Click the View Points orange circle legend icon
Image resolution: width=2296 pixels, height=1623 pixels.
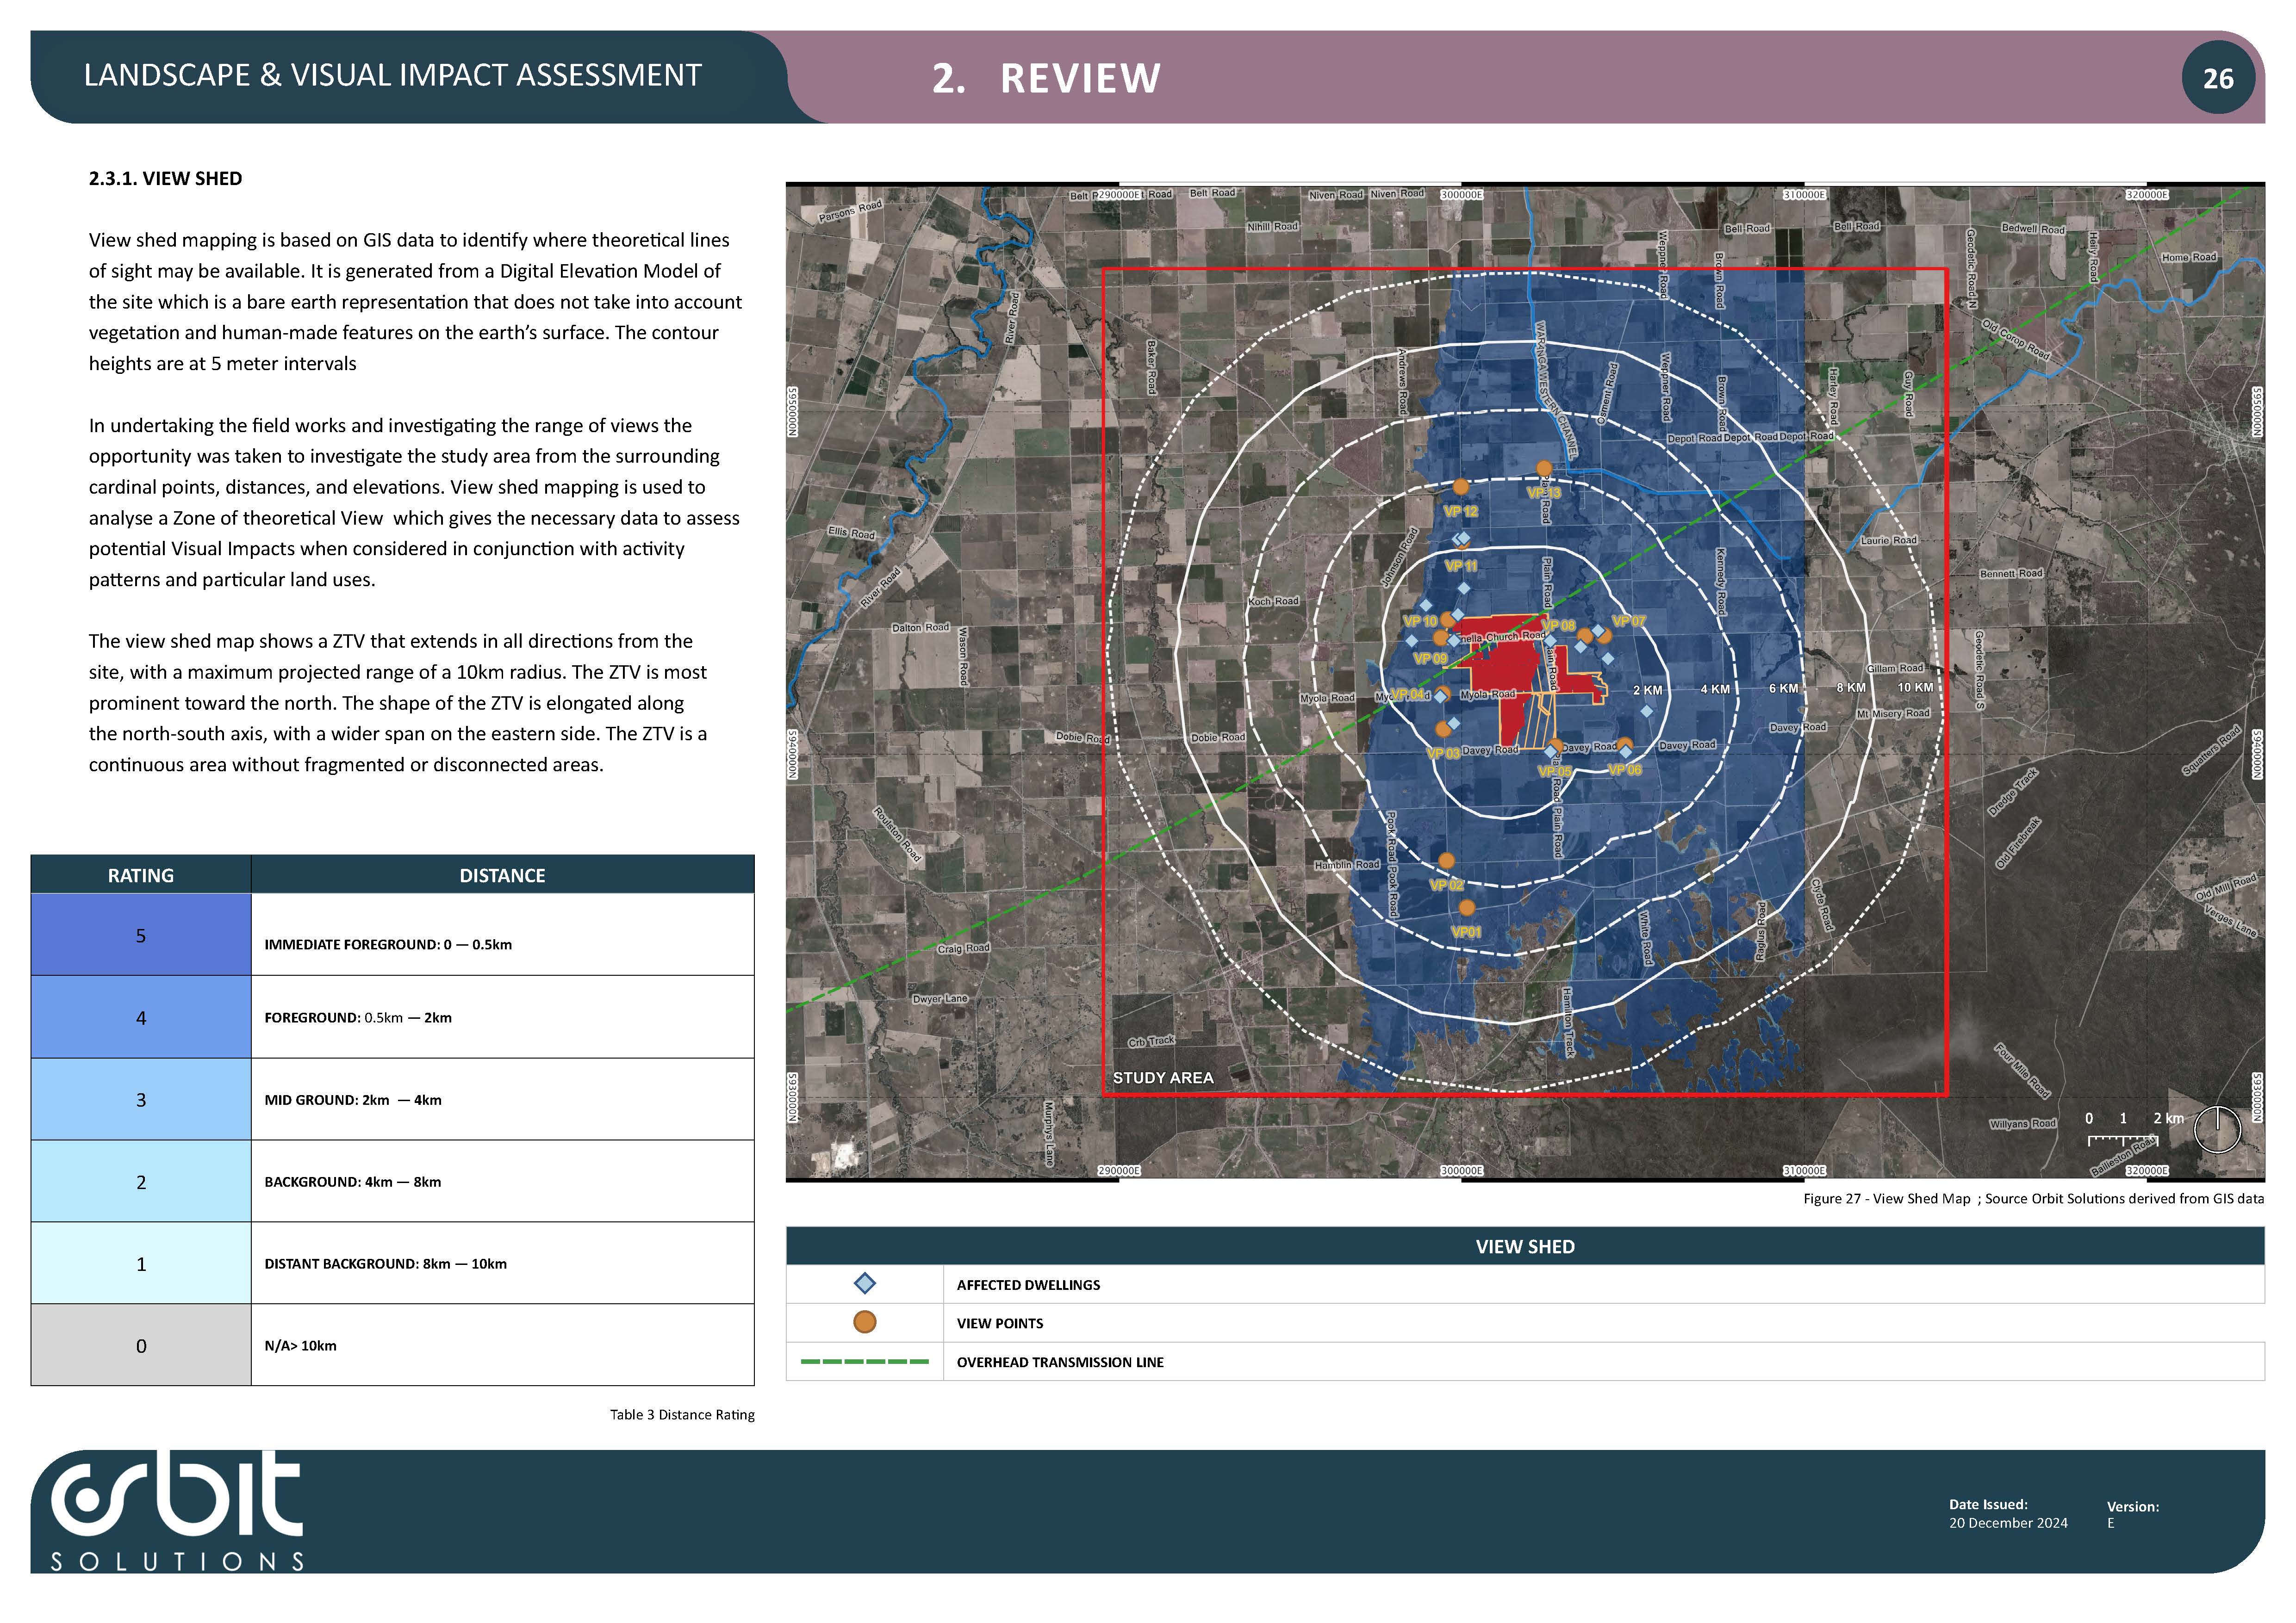pos(865,1322)
